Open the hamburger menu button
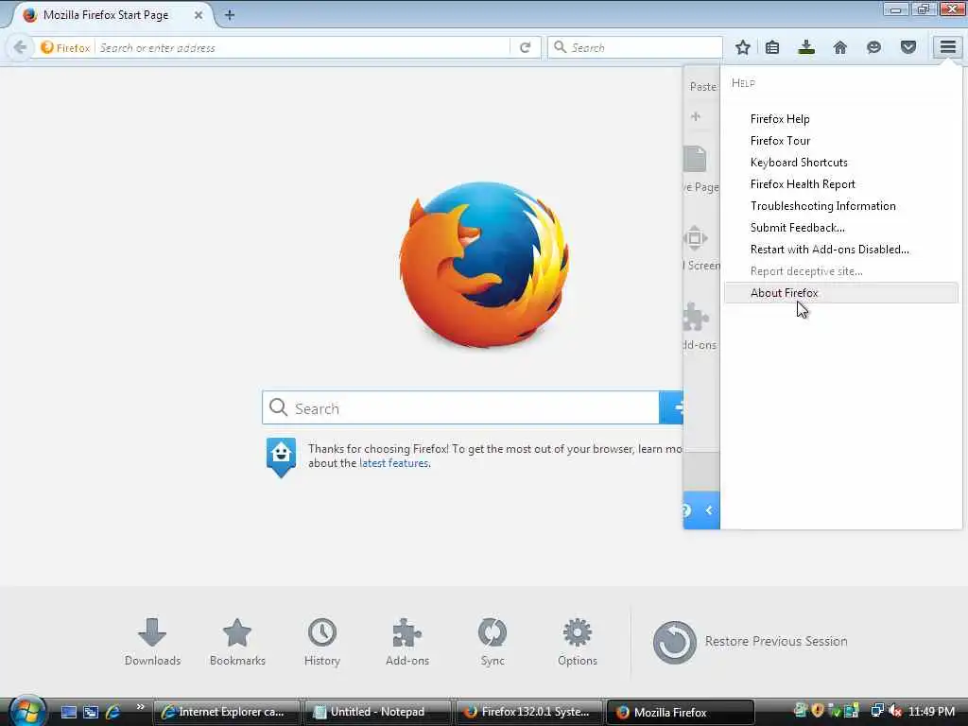968x726 pixels. (947, 47)
